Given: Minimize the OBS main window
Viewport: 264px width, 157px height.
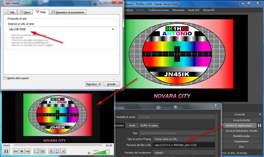Looking at the screenshot, I should [243, 3].
